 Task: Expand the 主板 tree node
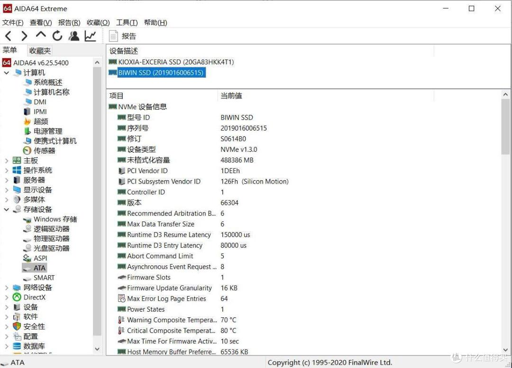coord(7,160)
